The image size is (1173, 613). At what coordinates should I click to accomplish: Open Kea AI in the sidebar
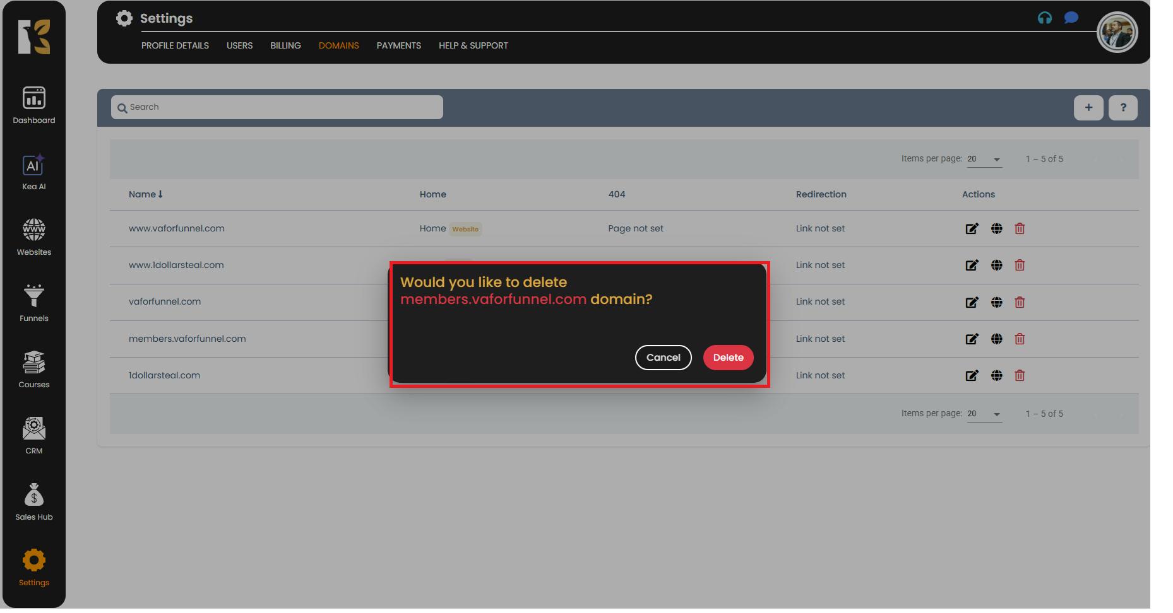34,172
